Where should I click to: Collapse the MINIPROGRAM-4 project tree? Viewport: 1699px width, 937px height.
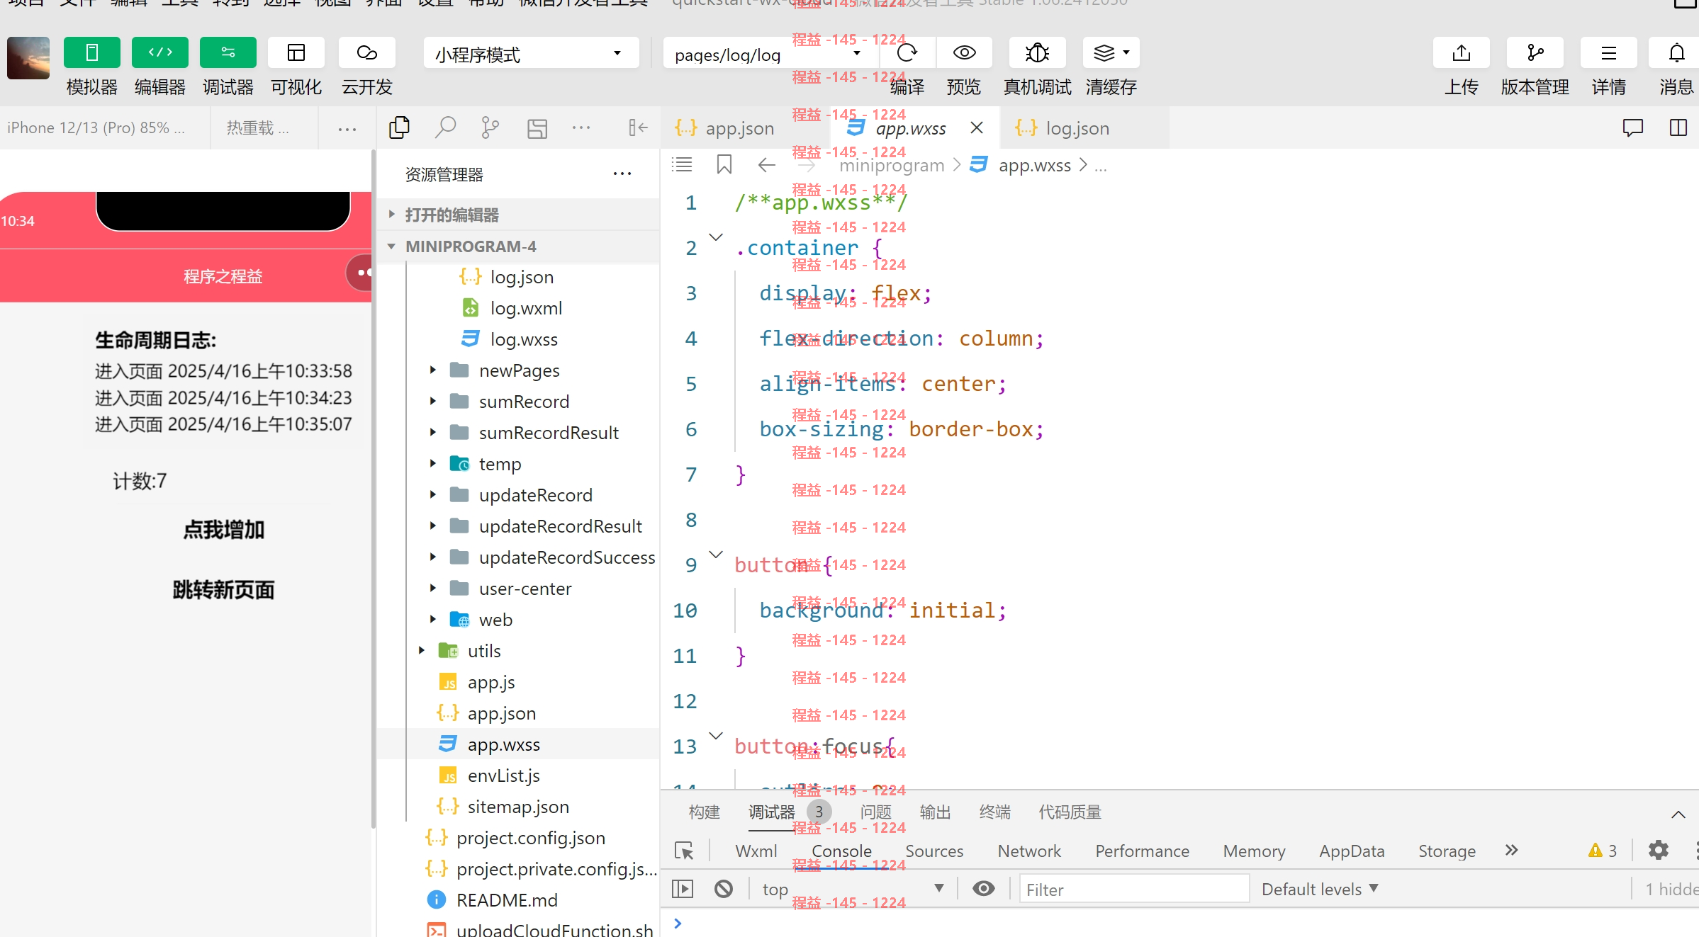(517, 246)
